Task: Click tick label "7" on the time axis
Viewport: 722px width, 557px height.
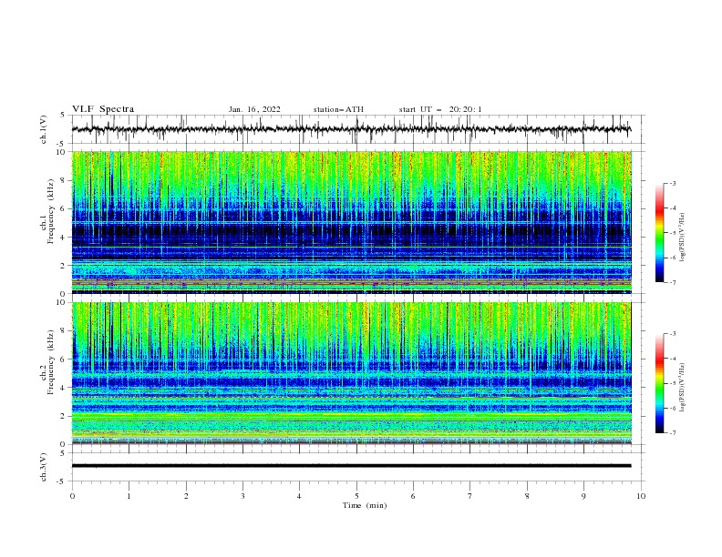Action: pos(469,496)
